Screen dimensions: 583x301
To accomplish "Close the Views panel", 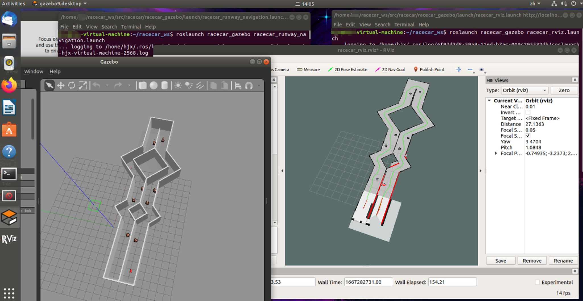I will pos(575,80).
